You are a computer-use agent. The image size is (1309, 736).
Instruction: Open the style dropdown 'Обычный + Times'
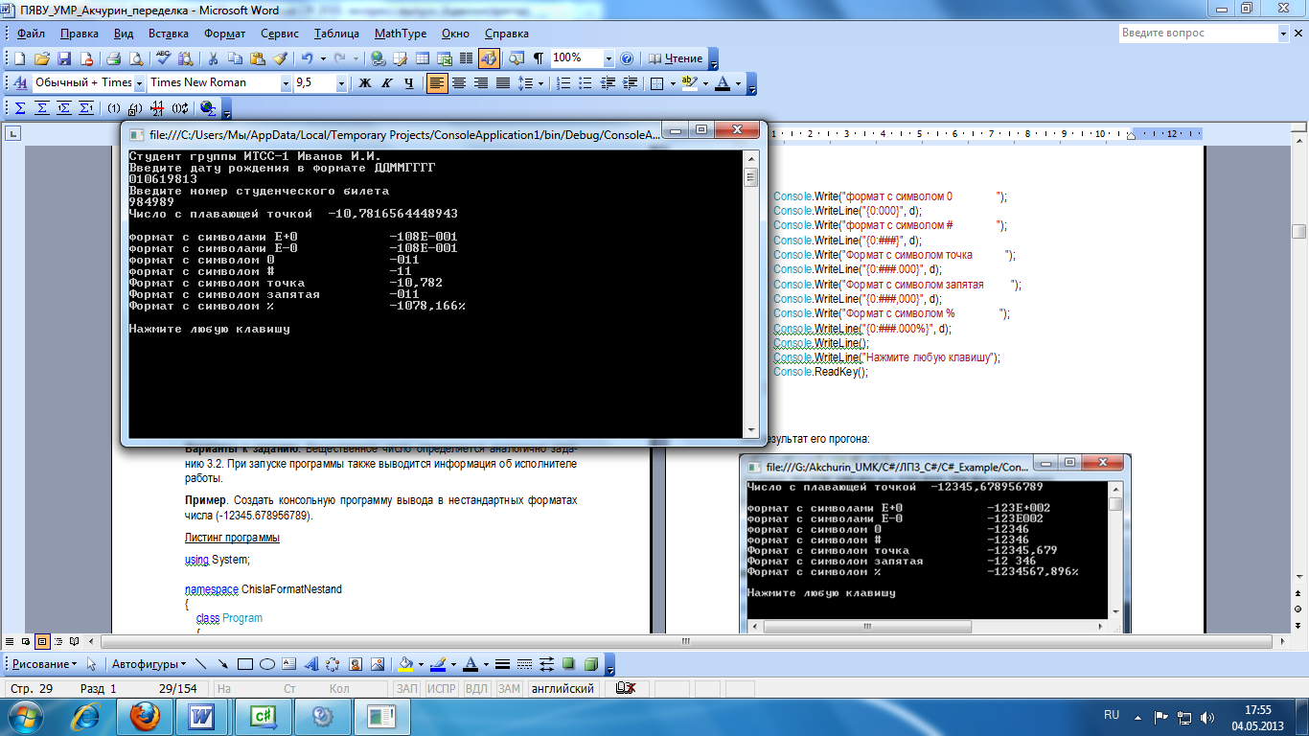[x=139, y=82]
